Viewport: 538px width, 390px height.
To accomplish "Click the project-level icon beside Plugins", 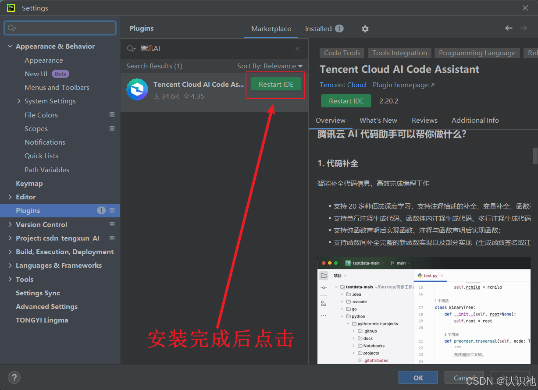I will click(x=112, y=210).
